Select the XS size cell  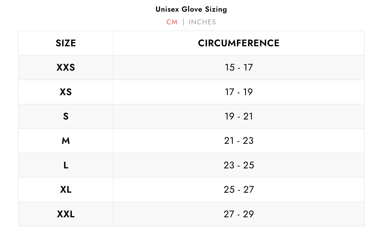tap(66, 92)
